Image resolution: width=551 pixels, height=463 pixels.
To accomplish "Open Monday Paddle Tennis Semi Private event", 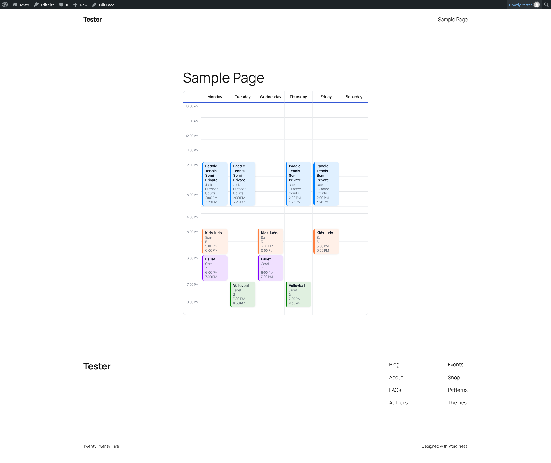I will (215, 184).
